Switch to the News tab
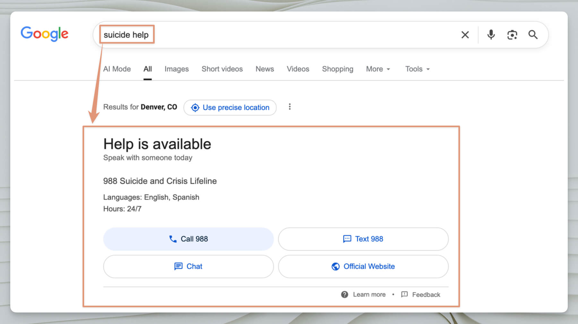The width and height of the screenshot is (578, 324). click(265, 69)
